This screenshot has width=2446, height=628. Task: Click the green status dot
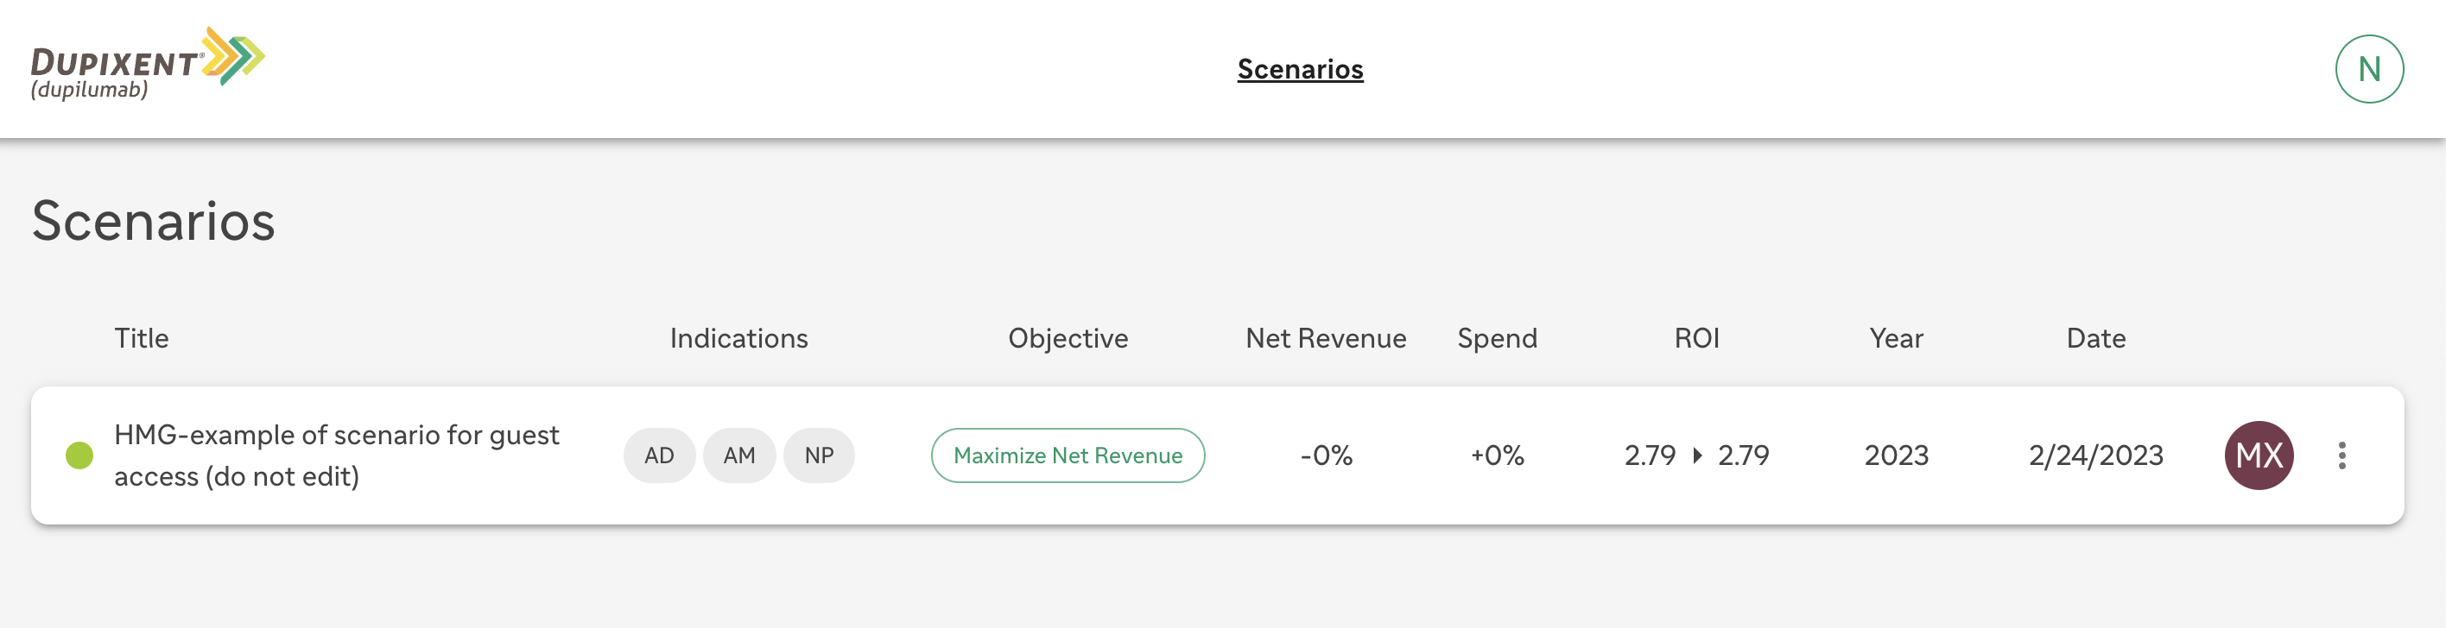coord(79,455)
